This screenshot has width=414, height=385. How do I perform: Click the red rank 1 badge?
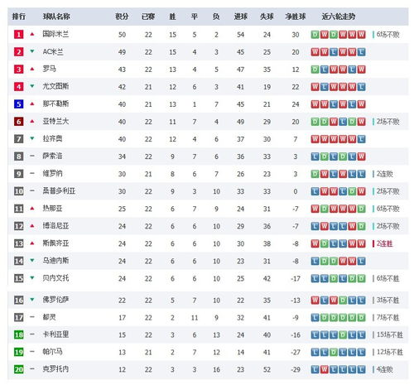(18, 35)
